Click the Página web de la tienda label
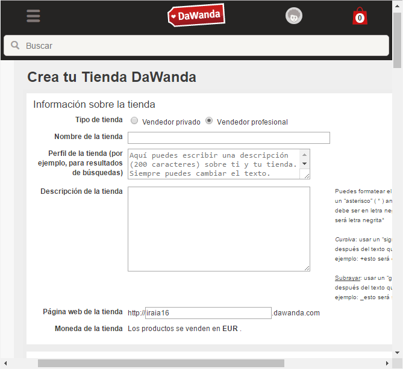 pyautogui.click(x=83, y=312)
